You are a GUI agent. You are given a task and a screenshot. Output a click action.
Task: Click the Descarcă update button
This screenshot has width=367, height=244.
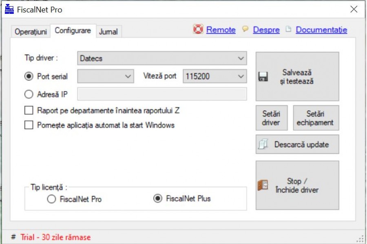[x=297, y=144]
